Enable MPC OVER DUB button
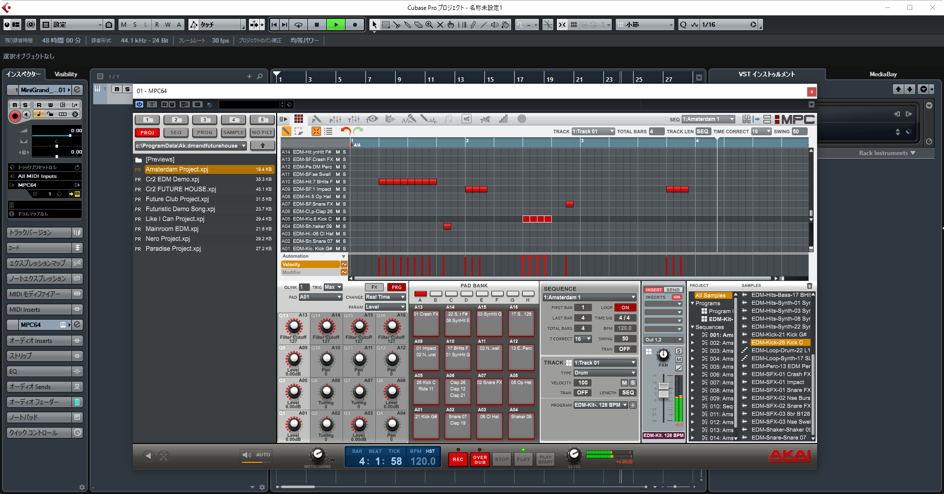Image resolution: width=944 pixels, height=494 pixels. click(x=480, y=459)
